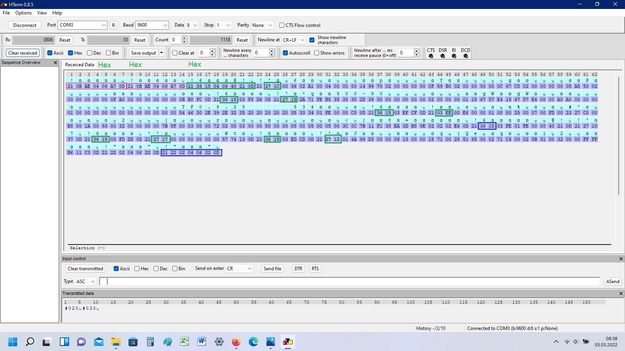
Task: Close the Input control panel
Action: 621,259
